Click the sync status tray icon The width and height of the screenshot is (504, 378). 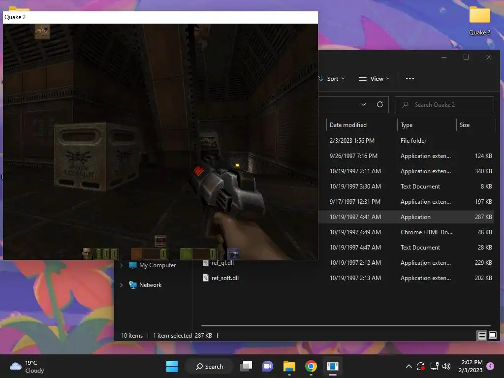(421, 366)
